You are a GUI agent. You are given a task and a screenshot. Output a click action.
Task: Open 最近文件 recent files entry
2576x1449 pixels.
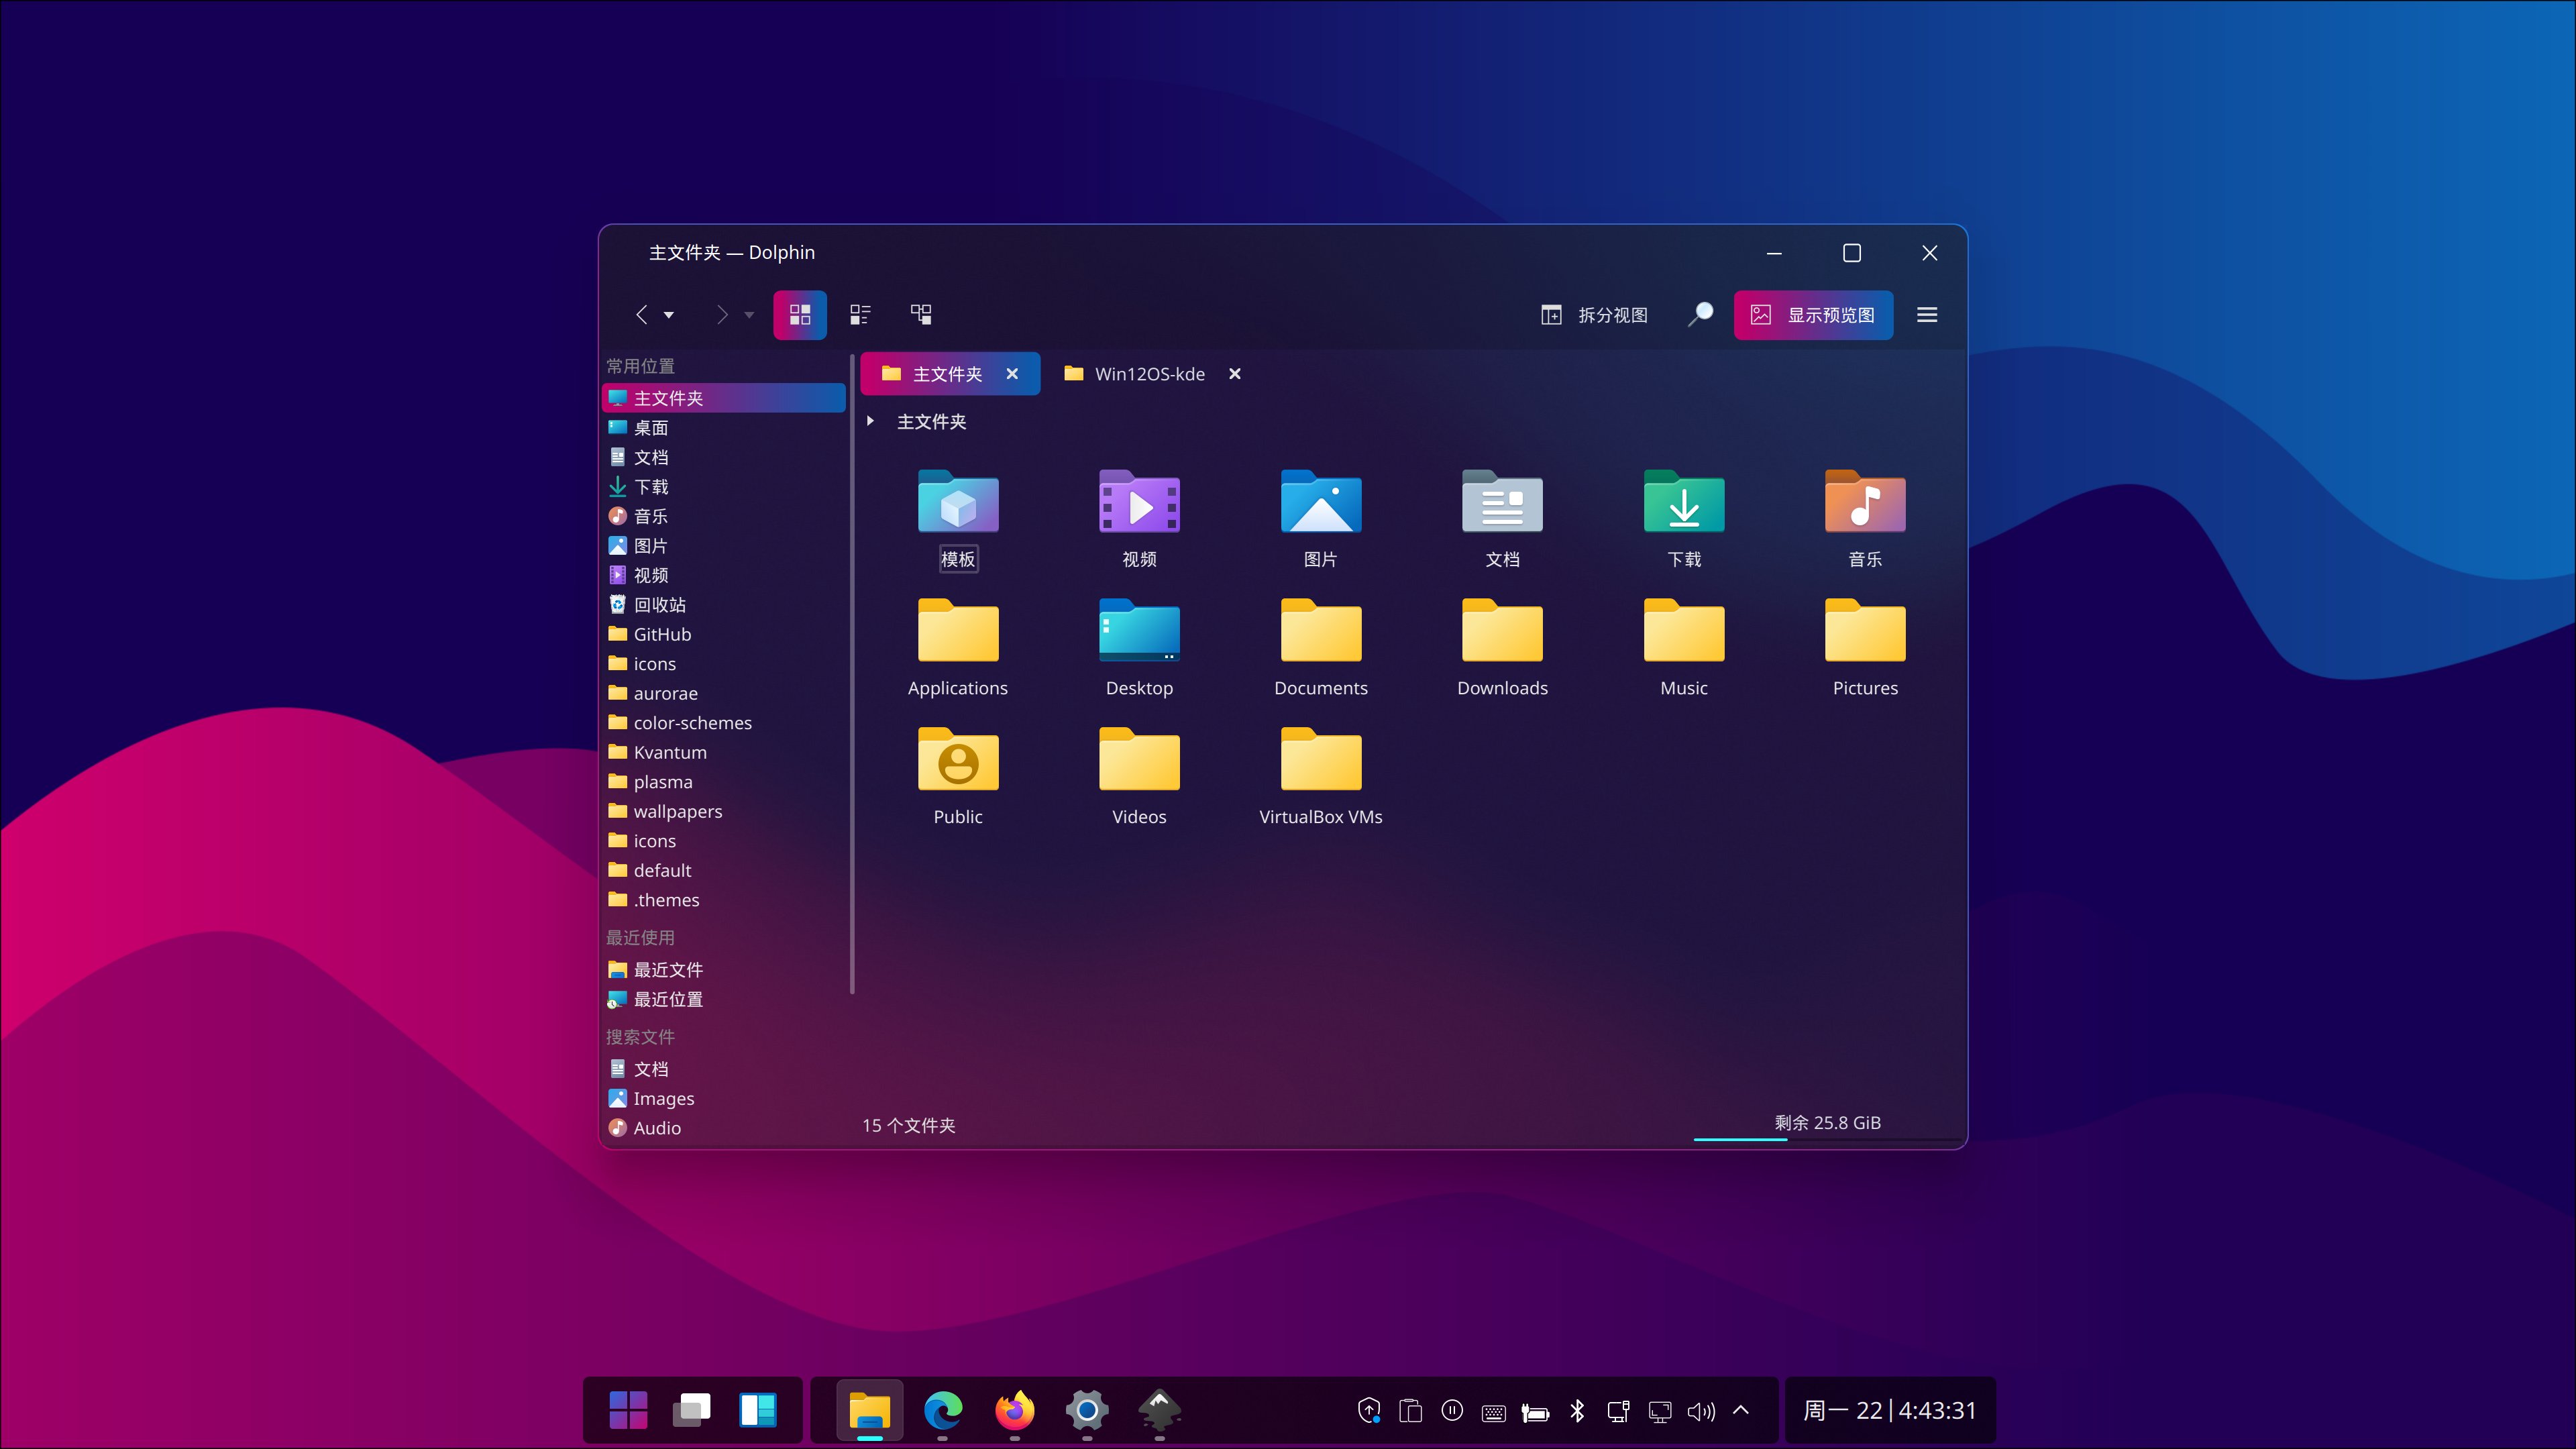pos(667,969)
